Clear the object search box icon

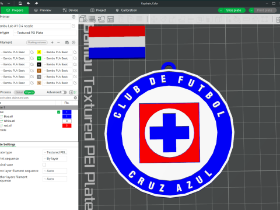click(75, 97)
